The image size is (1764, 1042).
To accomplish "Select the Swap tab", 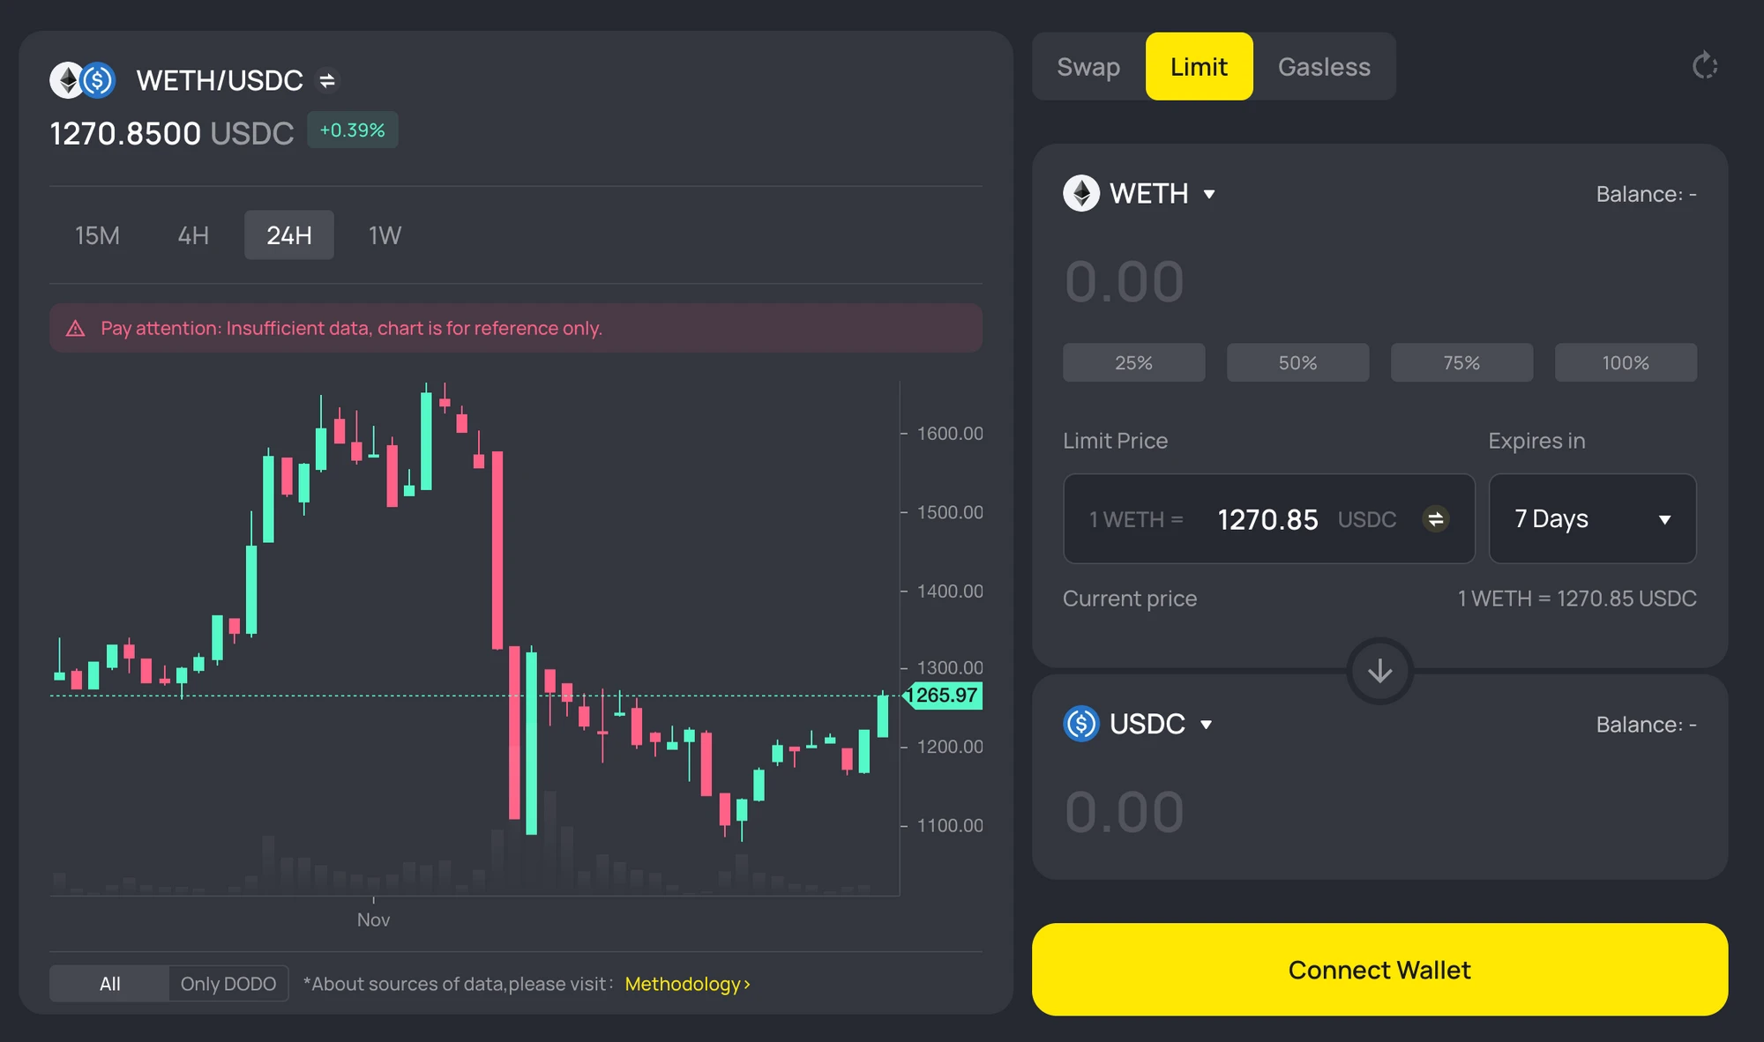I will (1088, 67).
